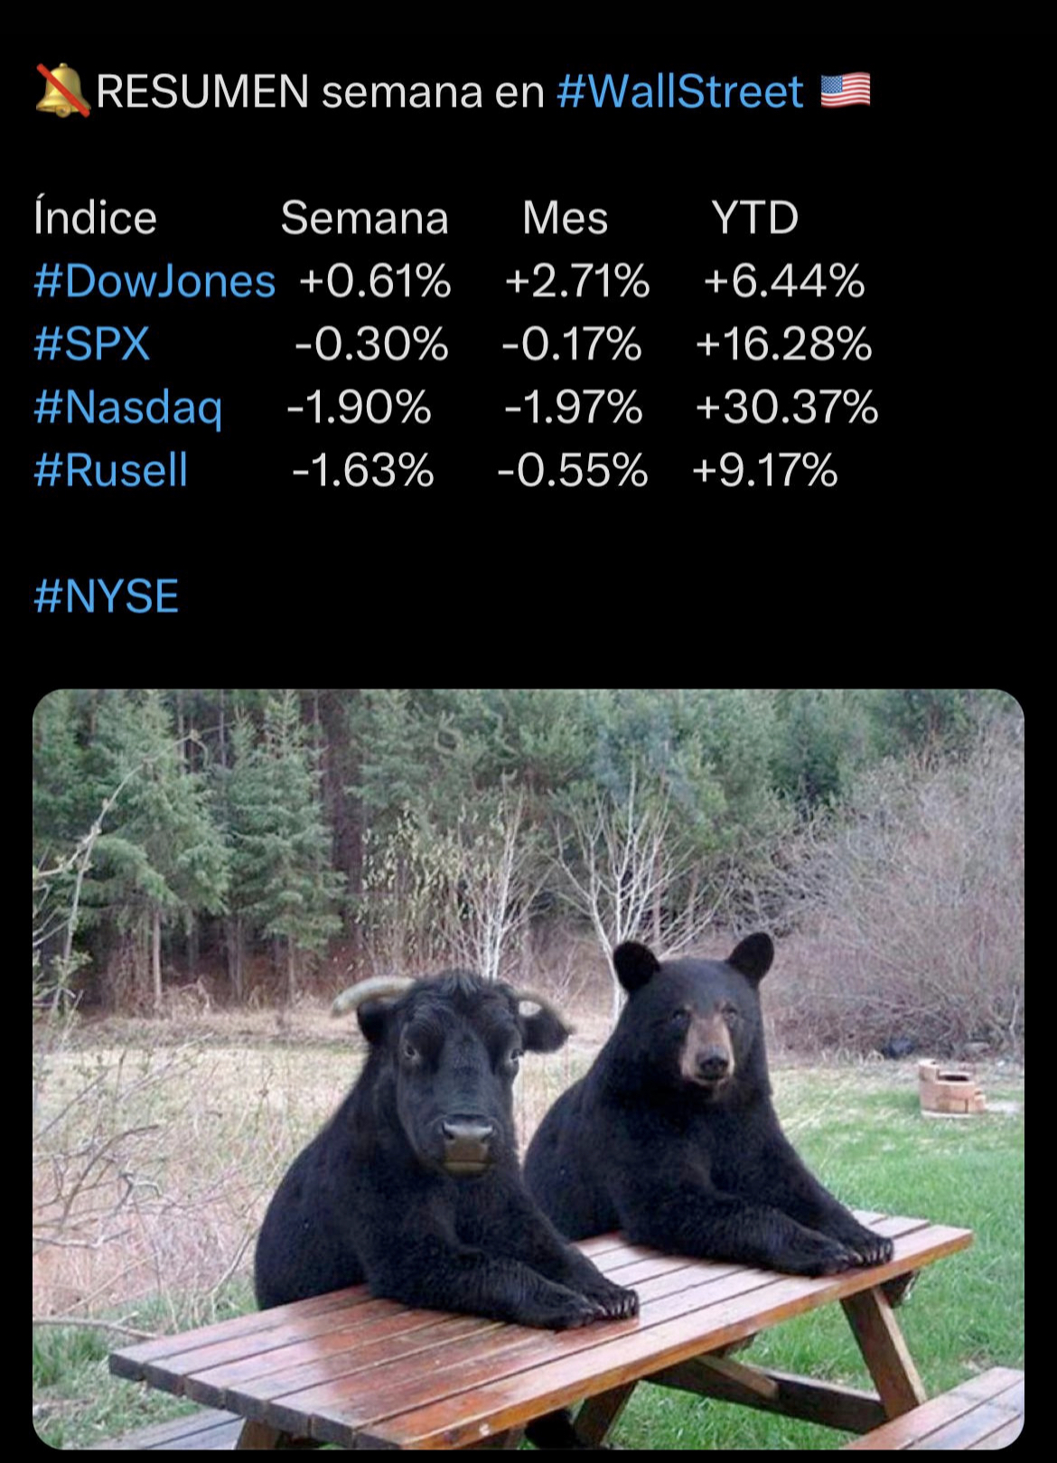Click the word RESUMEN in the post
This screenshot has width=1057, height=1463.
pos(202,91)
